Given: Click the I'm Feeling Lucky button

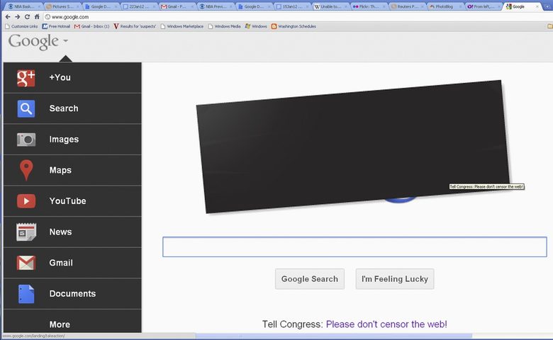Looking at the screenshot, I should tap(395, 279).
